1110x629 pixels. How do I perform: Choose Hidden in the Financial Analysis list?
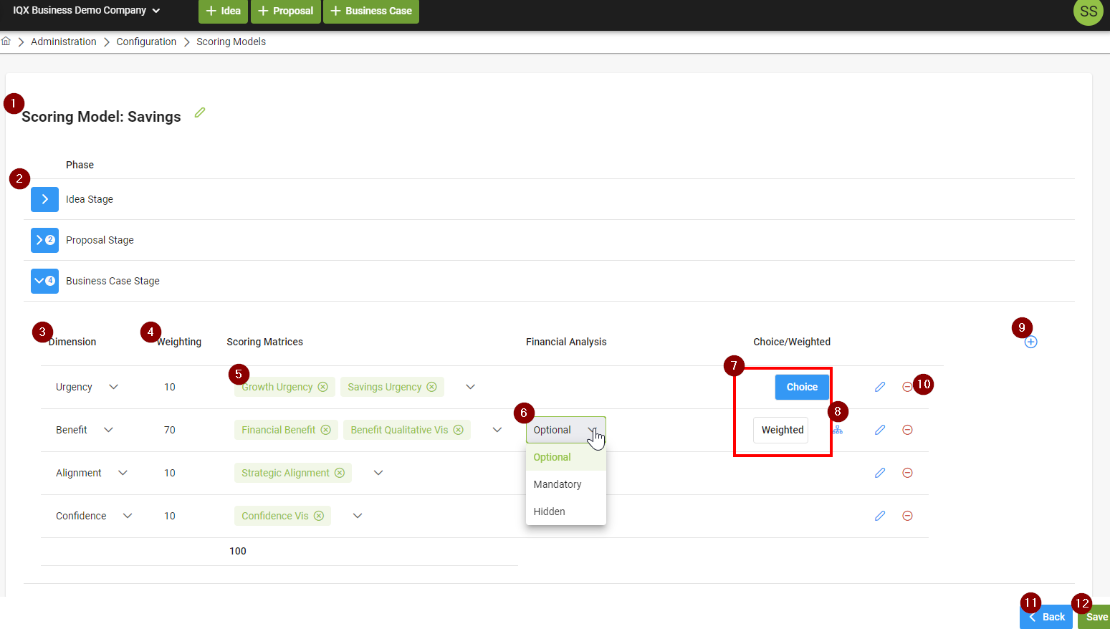[x=550, y=512]
